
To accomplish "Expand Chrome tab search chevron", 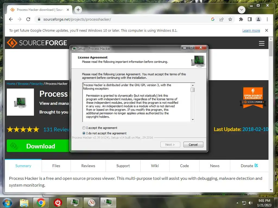I will tap(241, 10).
